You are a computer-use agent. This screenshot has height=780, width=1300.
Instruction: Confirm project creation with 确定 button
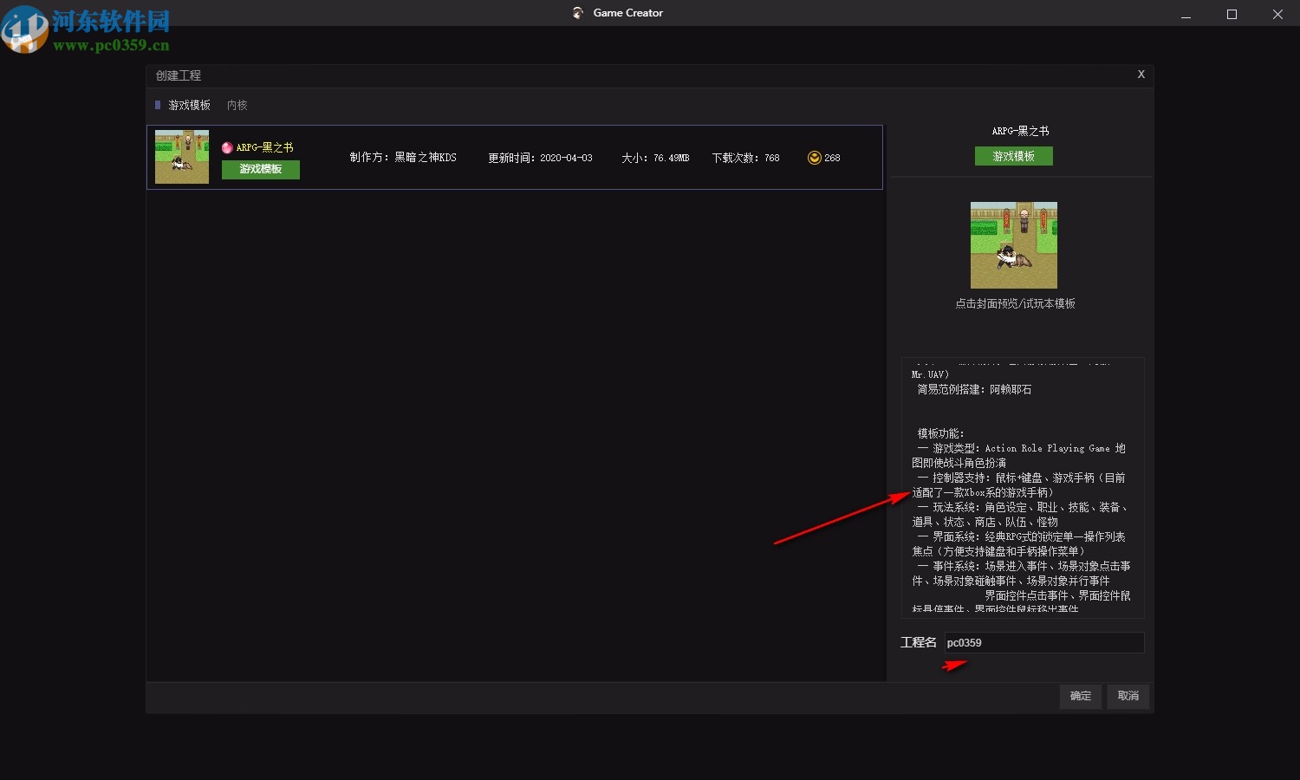pyautogui.click(x=1080, y=696)
